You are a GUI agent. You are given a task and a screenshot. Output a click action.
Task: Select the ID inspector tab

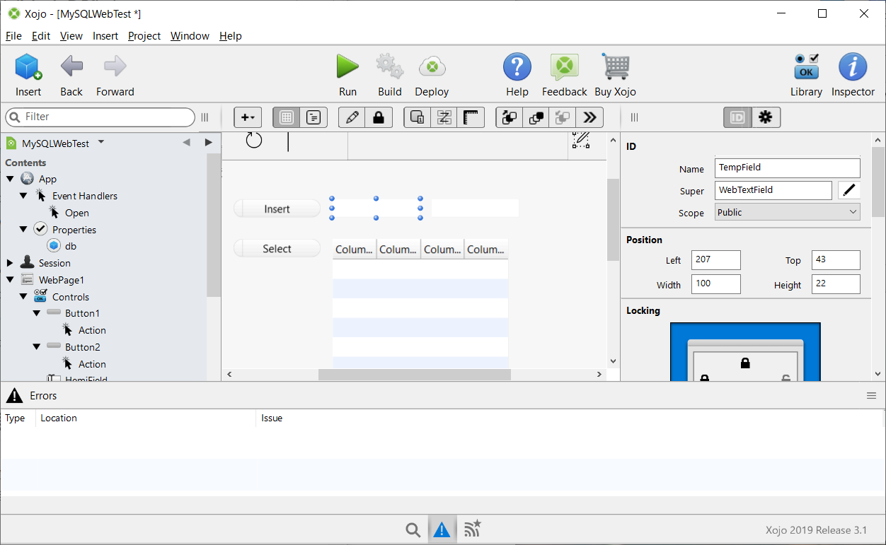coord(737,117)
